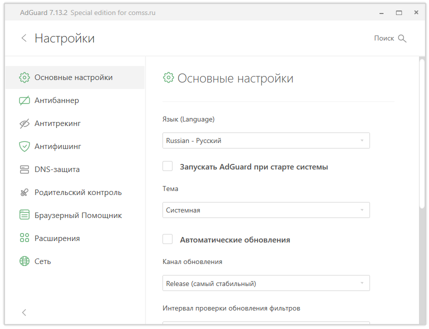The image size is (429, 329).
Task: Minimize the AdGuard window
Action: pyautogui.click(x=381, y=13)
